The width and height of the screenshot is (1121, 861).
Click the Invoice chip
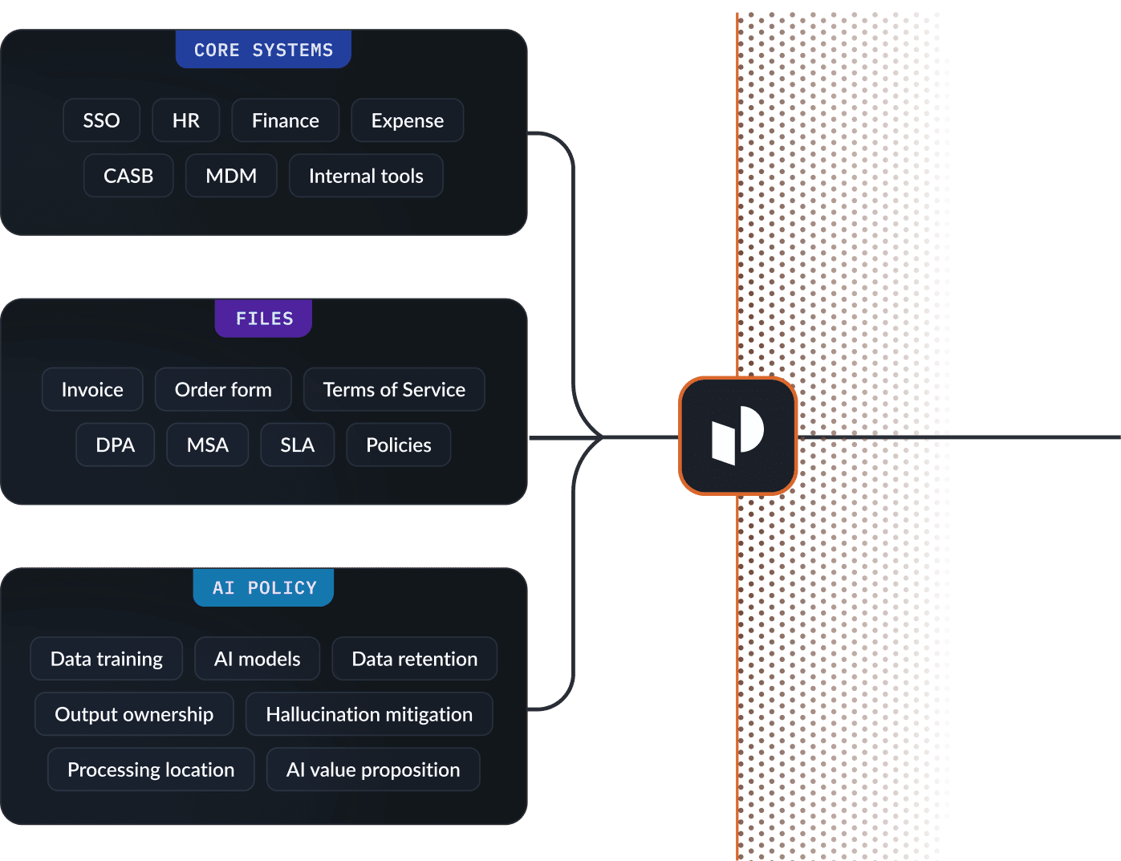[x=92, y=389]
